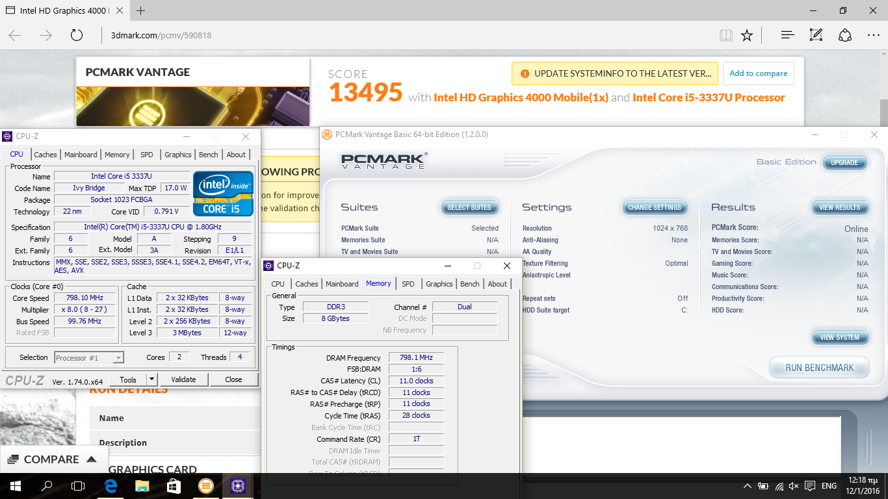888x499 pixels.
Task: Make a web note icon
Action: pos(816,35)
